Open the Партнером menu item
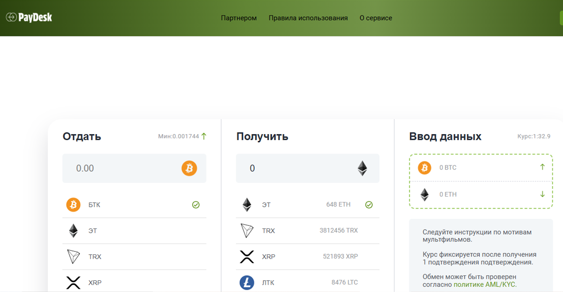Image resolution: width=563 pixels, height=292 pixels. (239, 18)
